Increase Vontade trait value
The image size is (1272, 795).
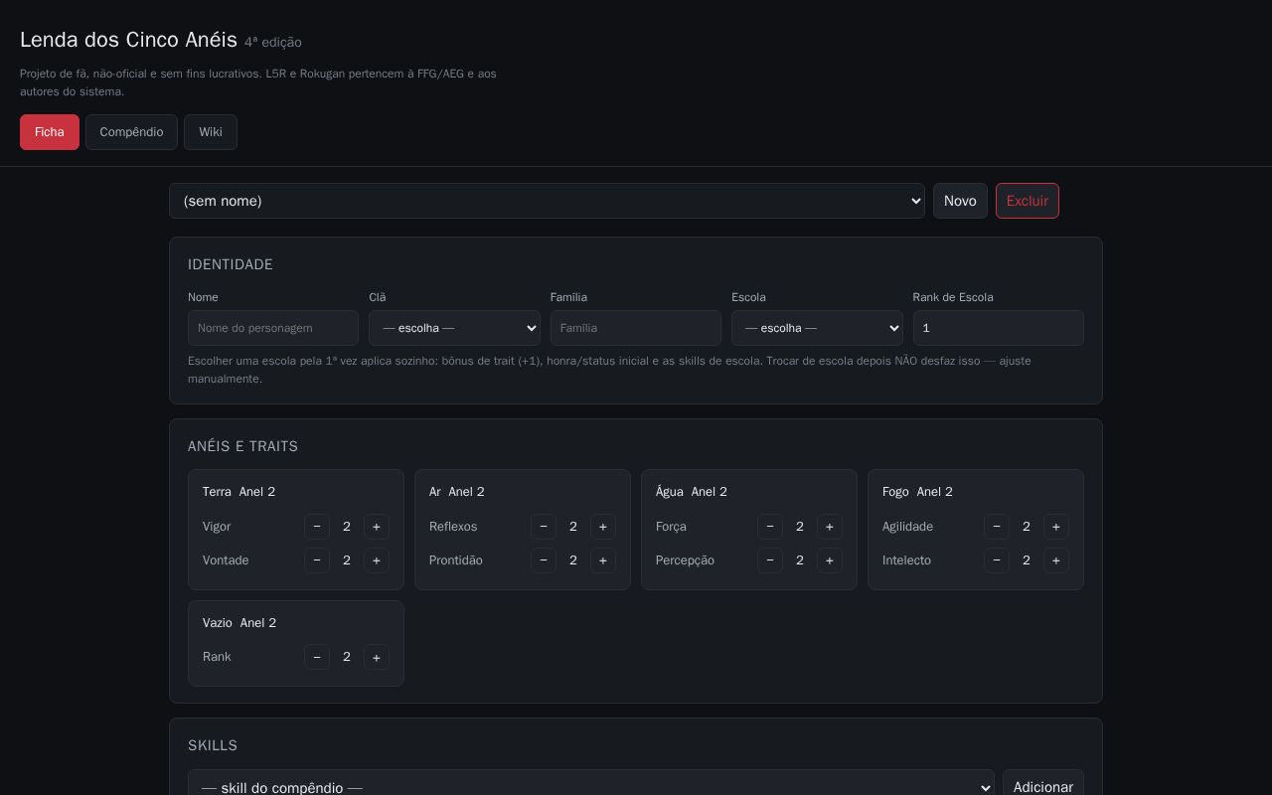pos(377,560)
